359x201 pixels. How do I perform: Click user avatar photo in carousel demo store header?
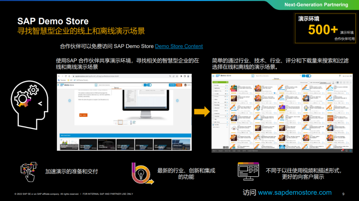tap(185, 85)
